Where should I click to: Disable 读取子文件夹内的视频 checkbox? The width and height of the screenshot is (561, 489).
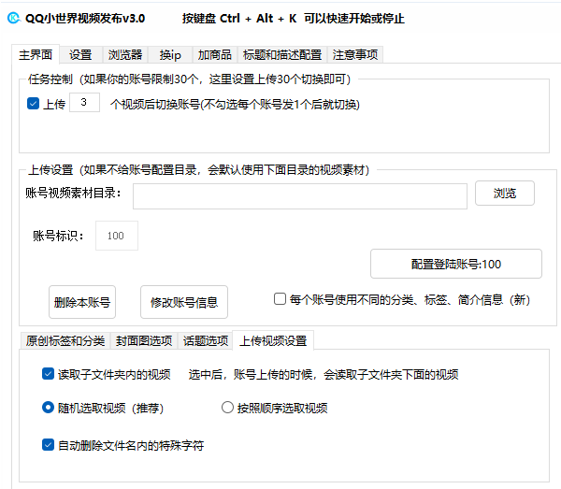[x=49, y=374]
